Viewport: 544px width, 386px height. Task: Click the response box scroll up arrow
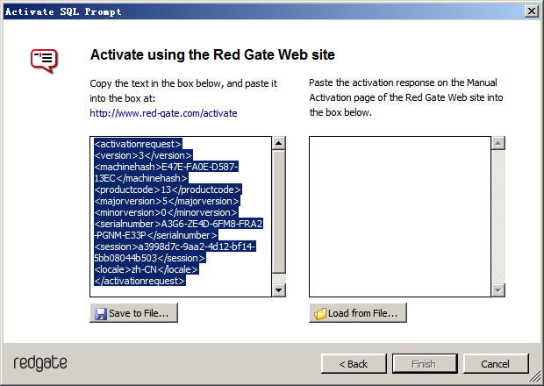pos(498,143)
